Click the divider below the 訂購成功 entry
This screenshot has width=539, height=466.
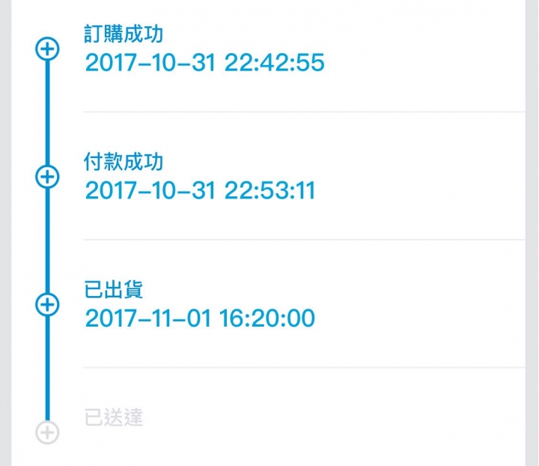(x=304, y=112)
